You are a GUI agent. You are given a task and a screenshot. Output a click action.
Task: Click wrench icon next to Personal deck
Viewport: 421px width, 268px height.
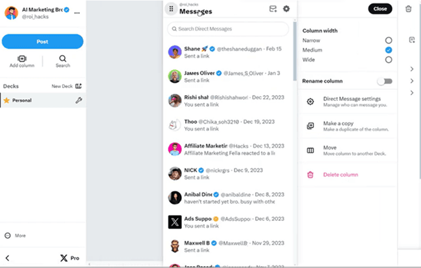(78, 100)
